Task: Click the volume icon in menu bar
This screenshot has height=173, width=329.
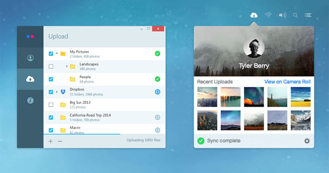Action: [282, 15]
